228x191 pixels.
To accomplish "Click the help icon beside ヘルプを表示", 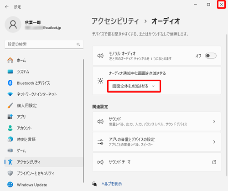I will [94, 184].
